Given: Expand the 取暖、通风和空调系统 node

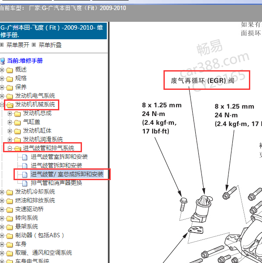Looking at the screenshot, I should click(2, 253).
